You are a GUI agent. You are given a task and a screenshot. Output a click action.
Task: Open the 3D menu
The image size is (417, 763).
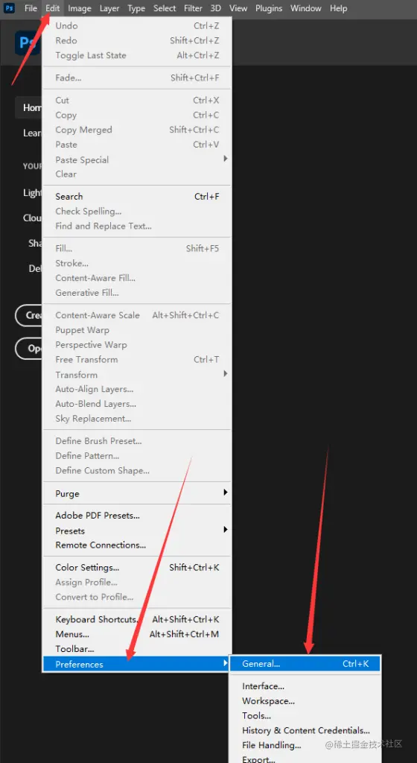(216, 8)
